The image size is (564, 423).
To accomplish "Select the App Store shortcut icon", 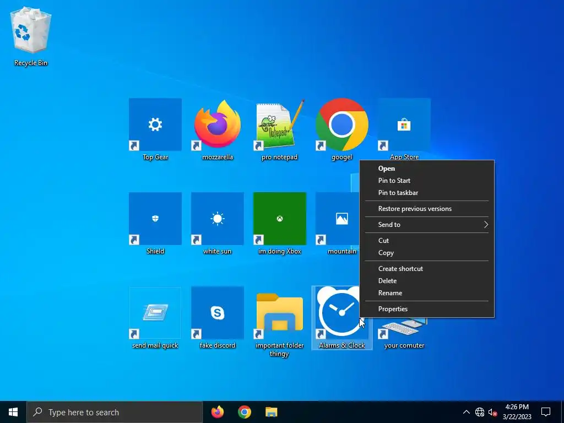I will (404, 124).
